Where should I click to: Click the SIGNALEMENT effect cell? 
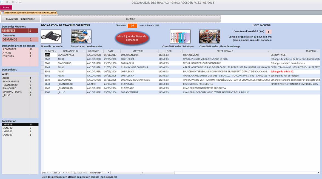pos(226,55)
